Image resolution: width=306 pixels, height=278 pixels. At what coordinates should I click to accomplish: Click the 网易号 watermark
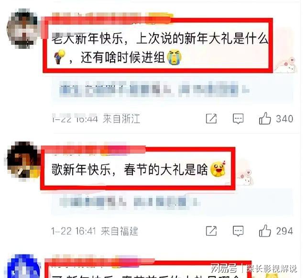(x=224, y=268)
